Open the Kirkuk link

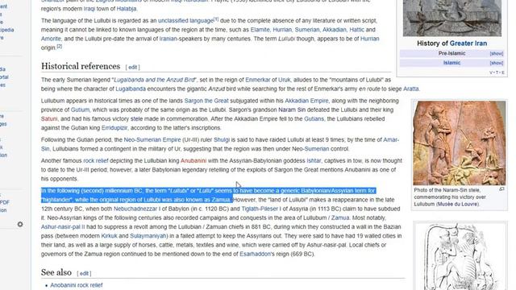pyautogui.click(x=110, y=236)
